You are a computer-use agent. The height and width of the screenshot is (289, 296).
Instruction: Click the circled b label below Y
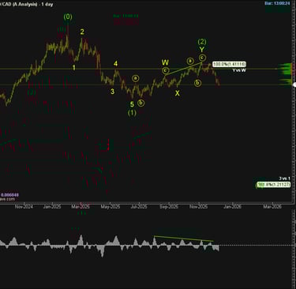tap(197, 83)
